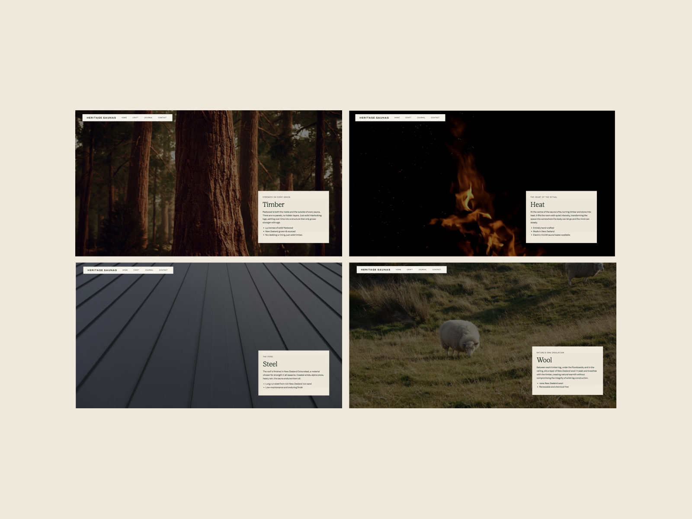Screen dimensions: 692x519
Task: Click bullet '100% New Zealand wool'
Action: pyautogui.click(x=551, y=383)
